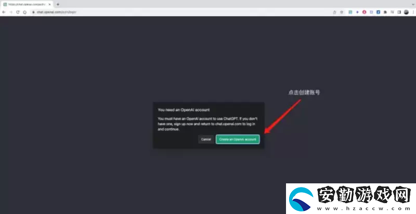Open the teal extension icon beside star
The width and height of the screenshot is (416, 214).
pyautogui.click(x=350, y=12)
